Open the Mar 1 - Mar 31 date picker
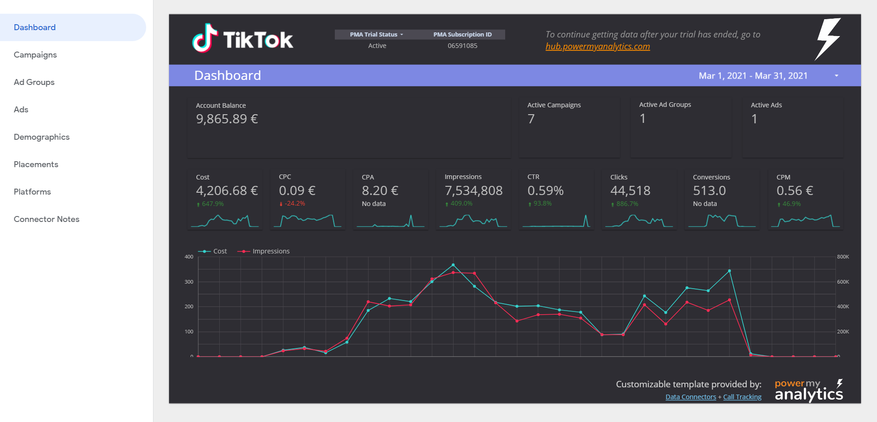 753,76
